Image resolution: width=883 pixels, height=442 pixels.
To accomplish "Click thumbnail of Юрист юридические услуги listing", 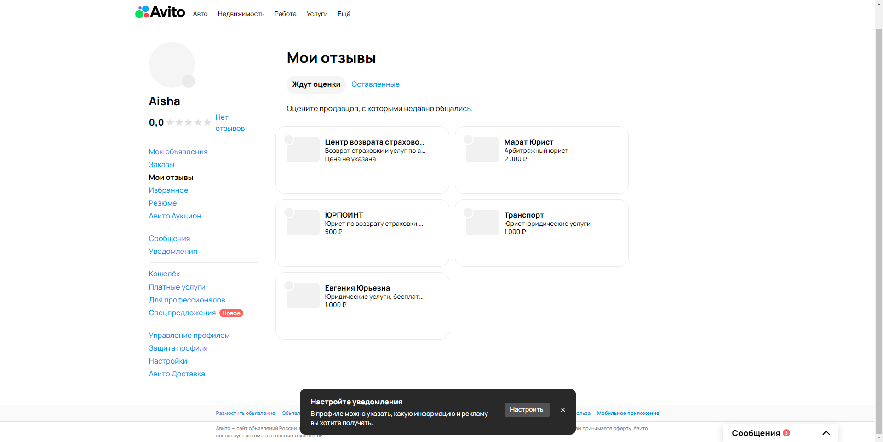I will 482,223.
